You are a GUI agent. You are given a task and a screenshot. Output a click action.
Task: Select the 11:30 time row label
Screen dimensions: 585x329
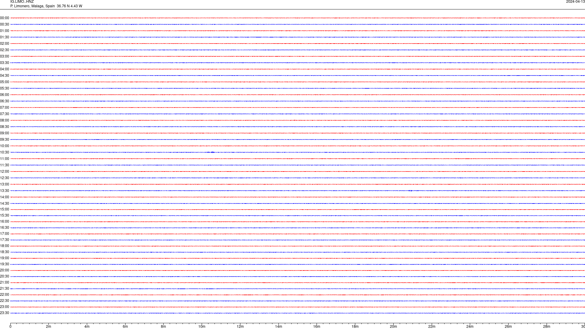click(5, 165)
